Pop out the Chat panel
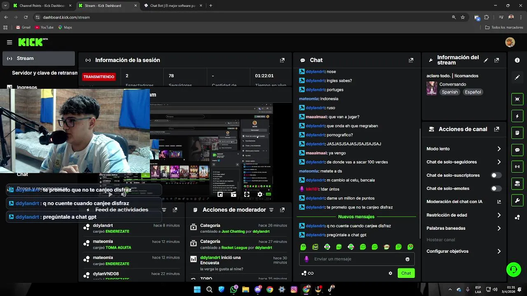527x296 pixels. coord(411,60)
